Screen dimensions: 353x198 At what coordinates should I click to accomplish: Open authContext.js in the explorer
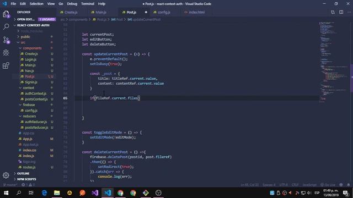(x=35, y=94)
